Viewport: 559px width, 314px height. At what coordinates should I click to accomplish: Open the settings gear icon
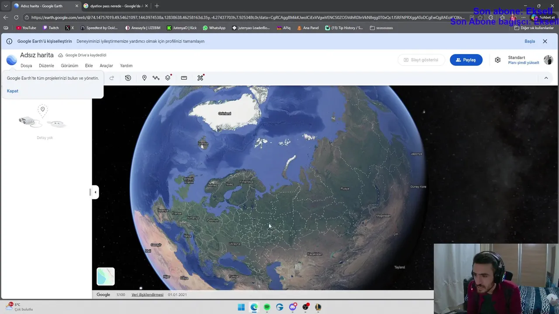point(497,60)
